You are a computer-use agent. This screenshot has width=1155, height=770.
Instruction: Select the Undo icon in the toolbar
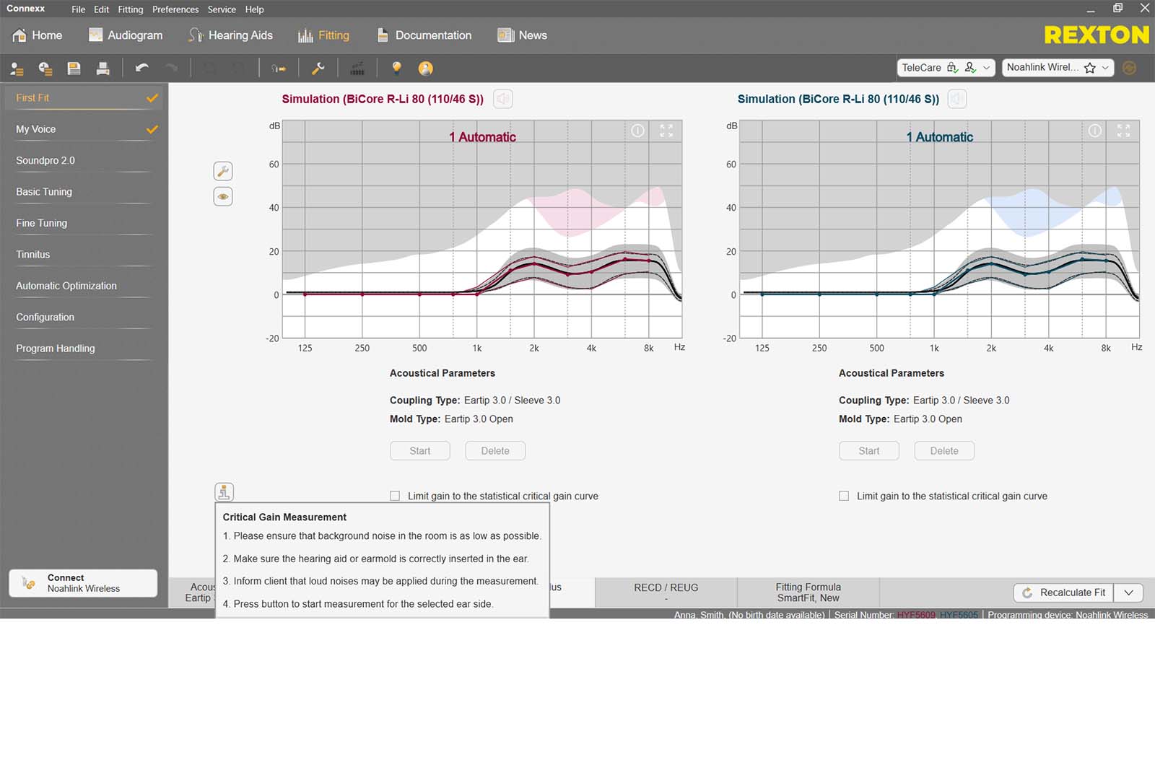(142, 68)
